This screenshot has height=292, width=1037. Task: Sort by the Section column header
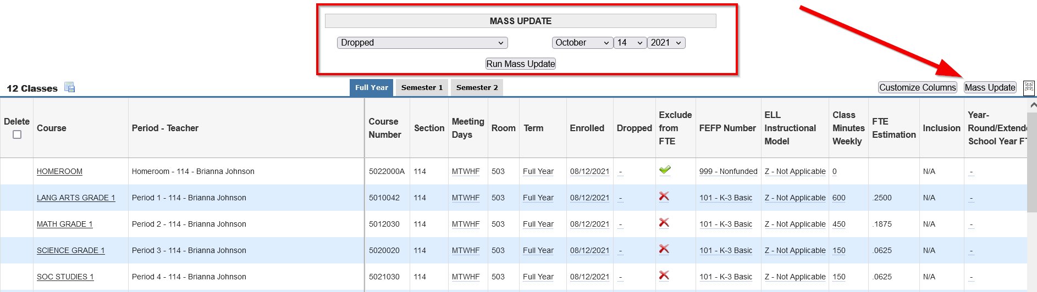click(429, 128)
